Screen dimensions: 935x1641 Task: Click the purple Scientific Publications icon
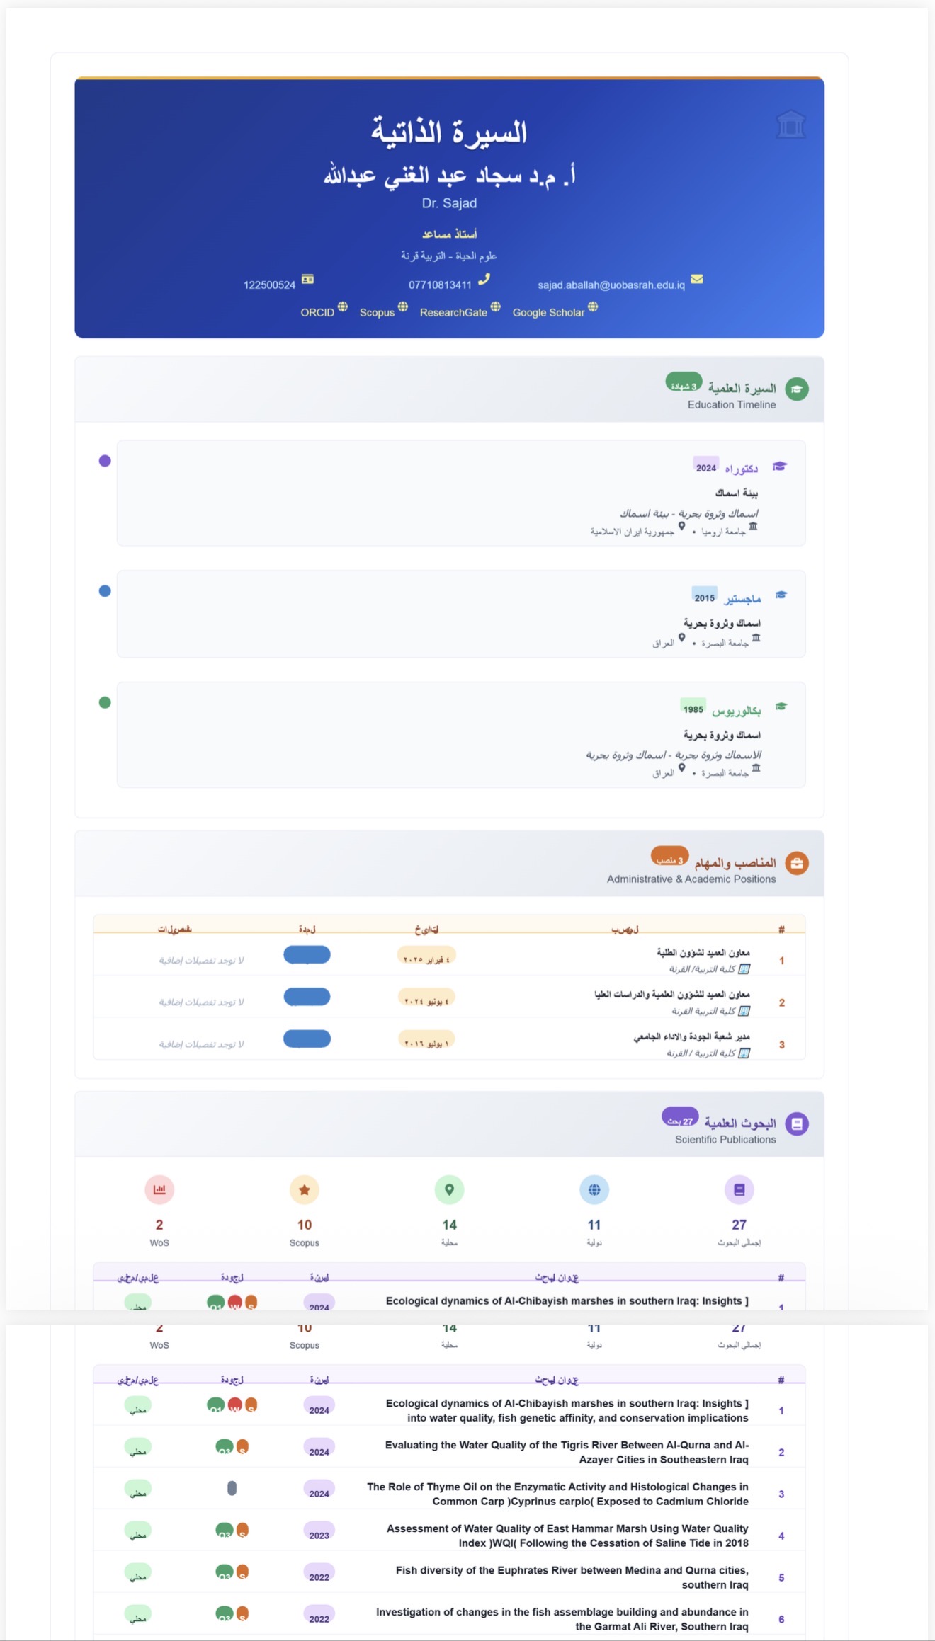tap(797, 1123)
